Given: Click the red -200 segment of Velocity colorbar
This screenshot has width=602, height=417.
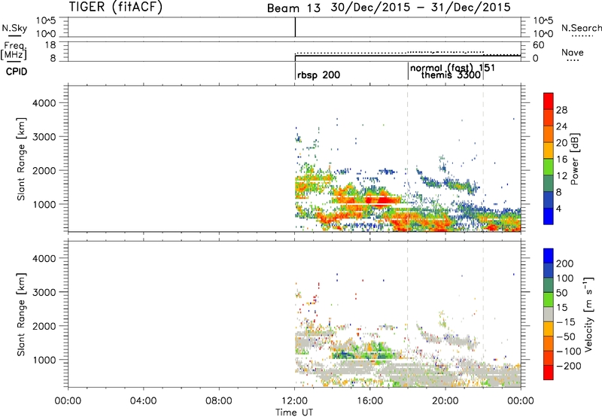Looking at the screenshot, I should click(549, 373).
